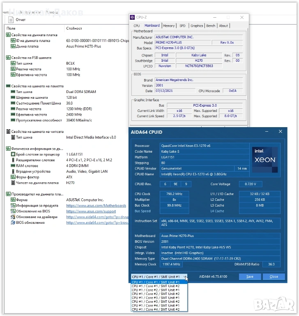Screen dimensions: 299x316
Task: Click the Обновяване на драйвери row icon
Action: pos(12,217)
